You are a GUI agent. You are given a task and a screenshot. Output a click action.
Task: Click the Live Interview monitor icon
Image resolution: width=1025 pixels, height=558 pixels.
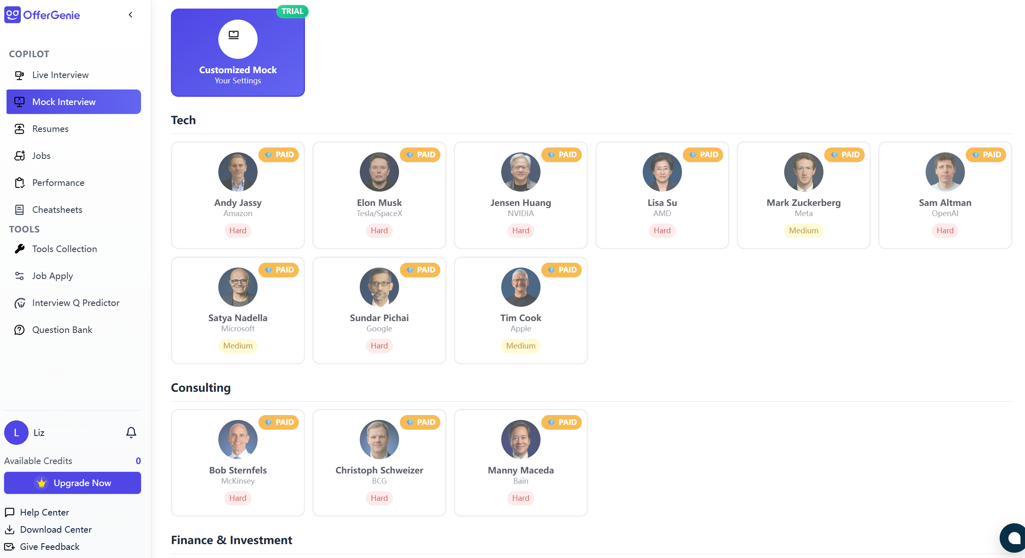point(19,75)
